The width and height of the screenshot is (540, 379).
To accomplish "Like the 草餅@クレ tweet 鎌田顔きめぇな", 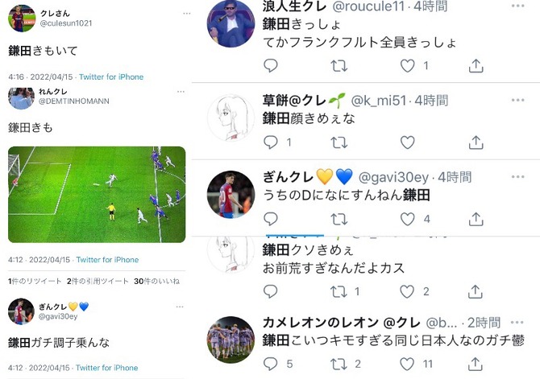I will (407, 142).
